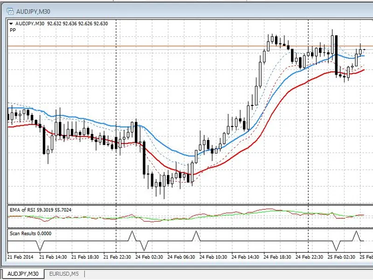Click the OHLC price values in chart header

pos(77,24)
